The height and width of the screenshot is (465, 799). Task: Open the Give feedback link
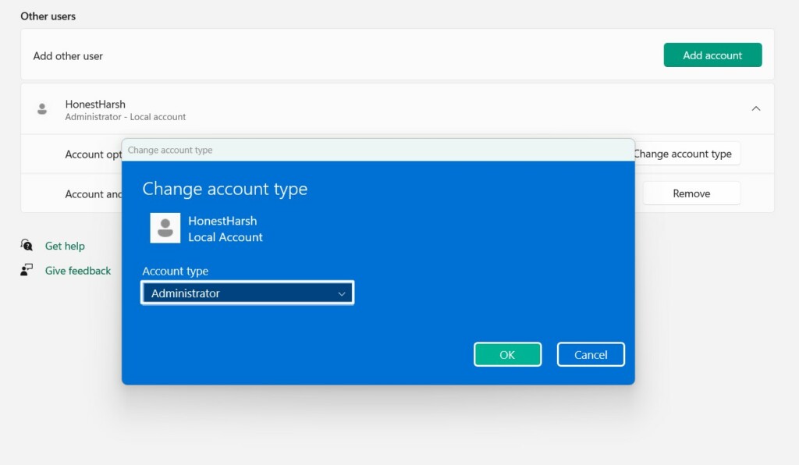(78, 271)
